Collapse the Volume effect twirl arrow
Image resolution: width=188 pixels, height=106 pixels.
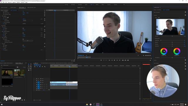click(1, 27)
